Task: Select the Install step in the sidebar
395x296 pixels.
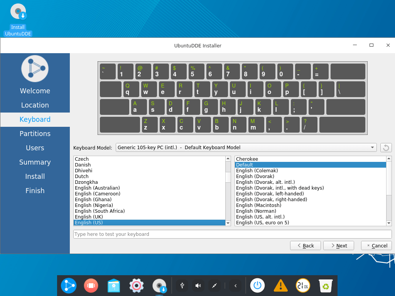Action: [x=35, y=177]
